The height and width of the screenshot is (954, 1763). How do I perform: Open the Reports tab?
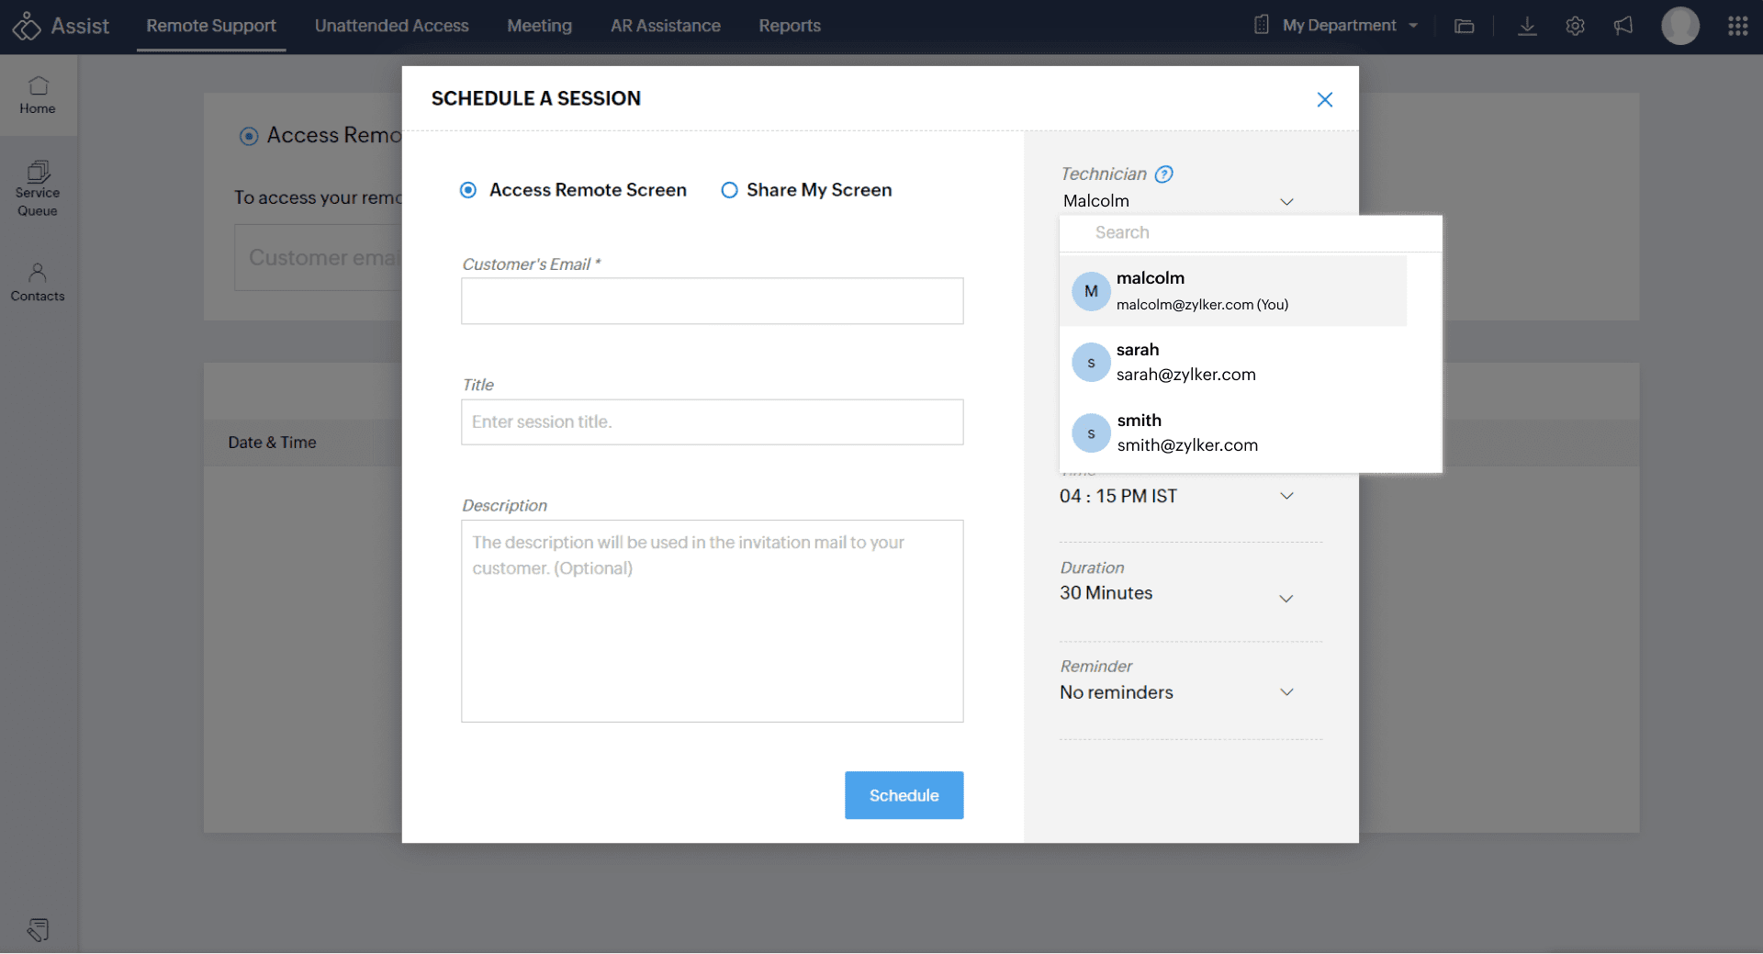coord(789,26)
